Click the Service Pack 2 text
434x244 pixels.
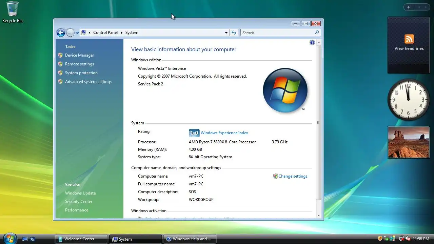150,84
